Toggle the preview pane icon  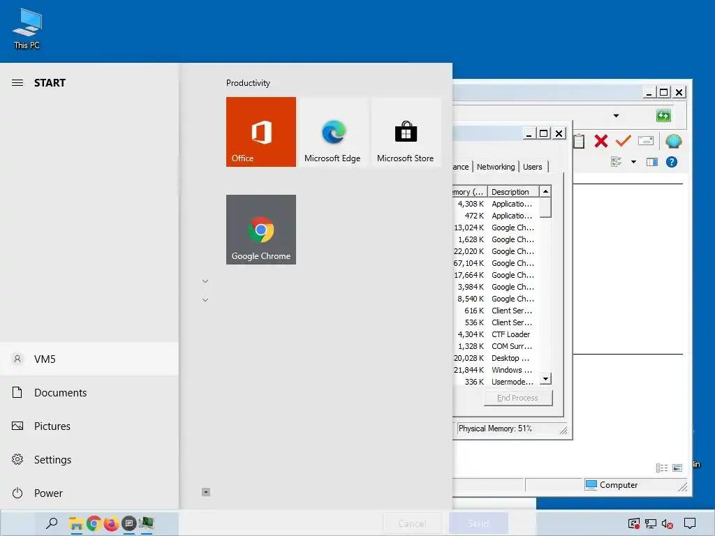click(x=652, y=162)
